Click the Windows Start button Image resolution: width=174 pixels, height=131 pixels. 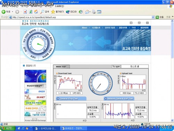click(8, 128)
